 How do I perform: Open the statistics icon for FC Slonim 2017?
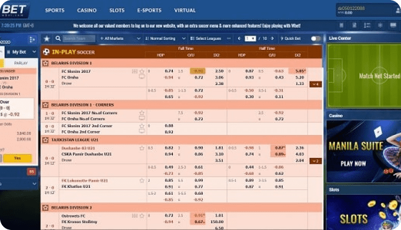(x=135, y=71)
